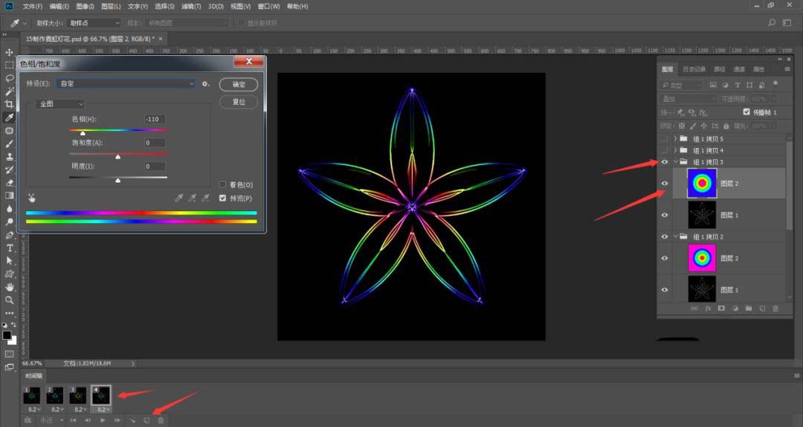803x427 pixels.
Task: Play the frame animation
Action: (103, 420)
